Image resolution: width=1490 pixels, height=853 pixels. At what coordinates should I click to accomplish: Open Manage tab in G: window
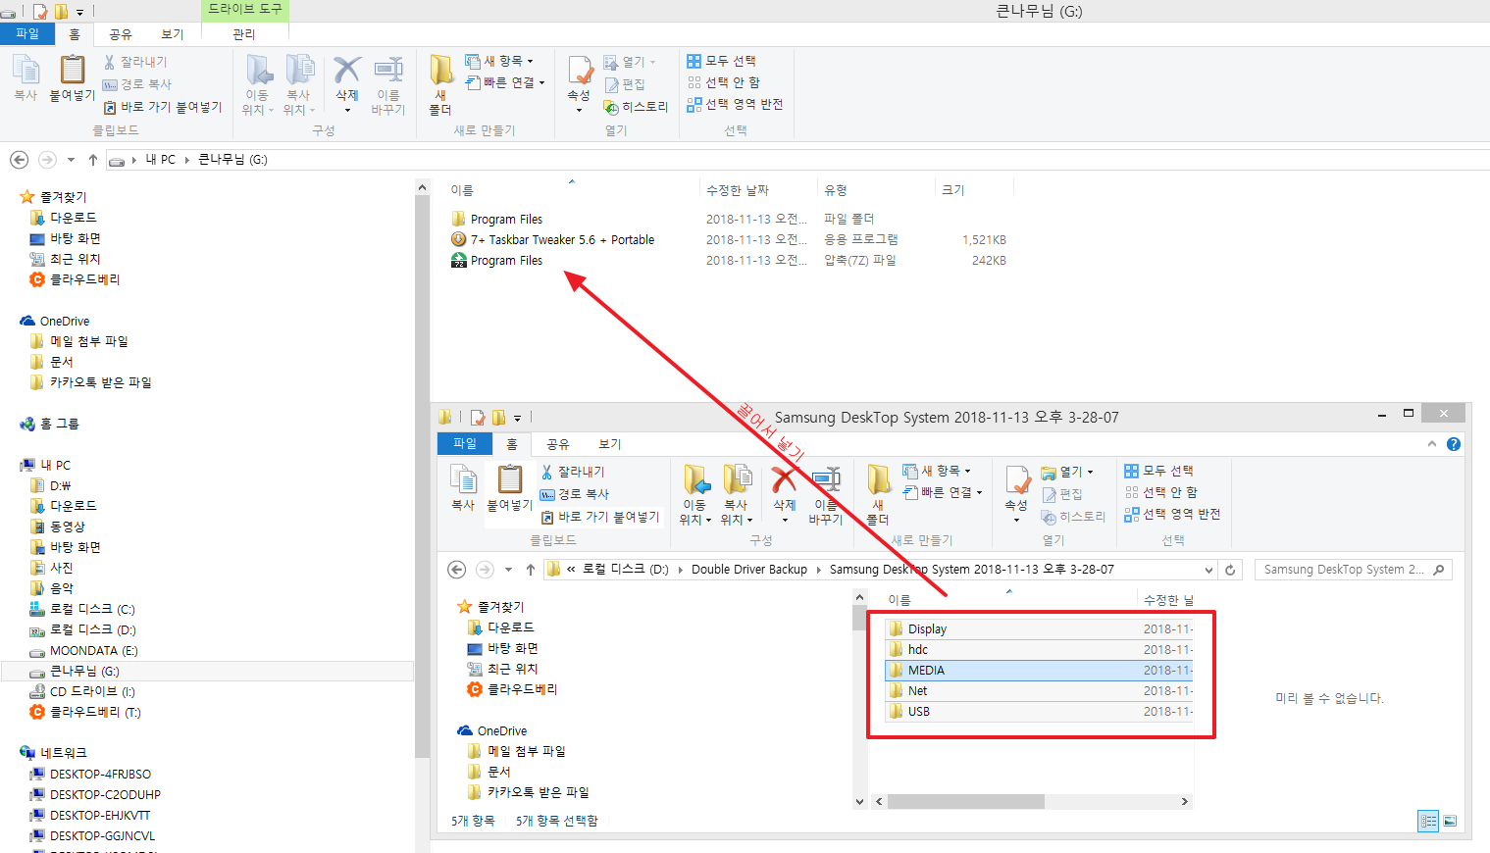[244, 34]
